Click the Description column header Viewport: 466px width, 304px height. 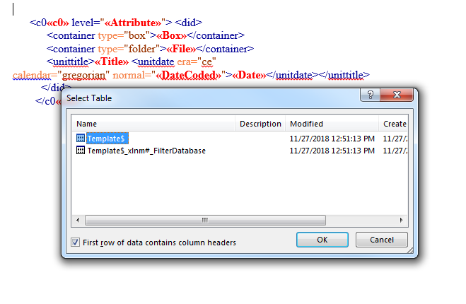click(260, 124)
